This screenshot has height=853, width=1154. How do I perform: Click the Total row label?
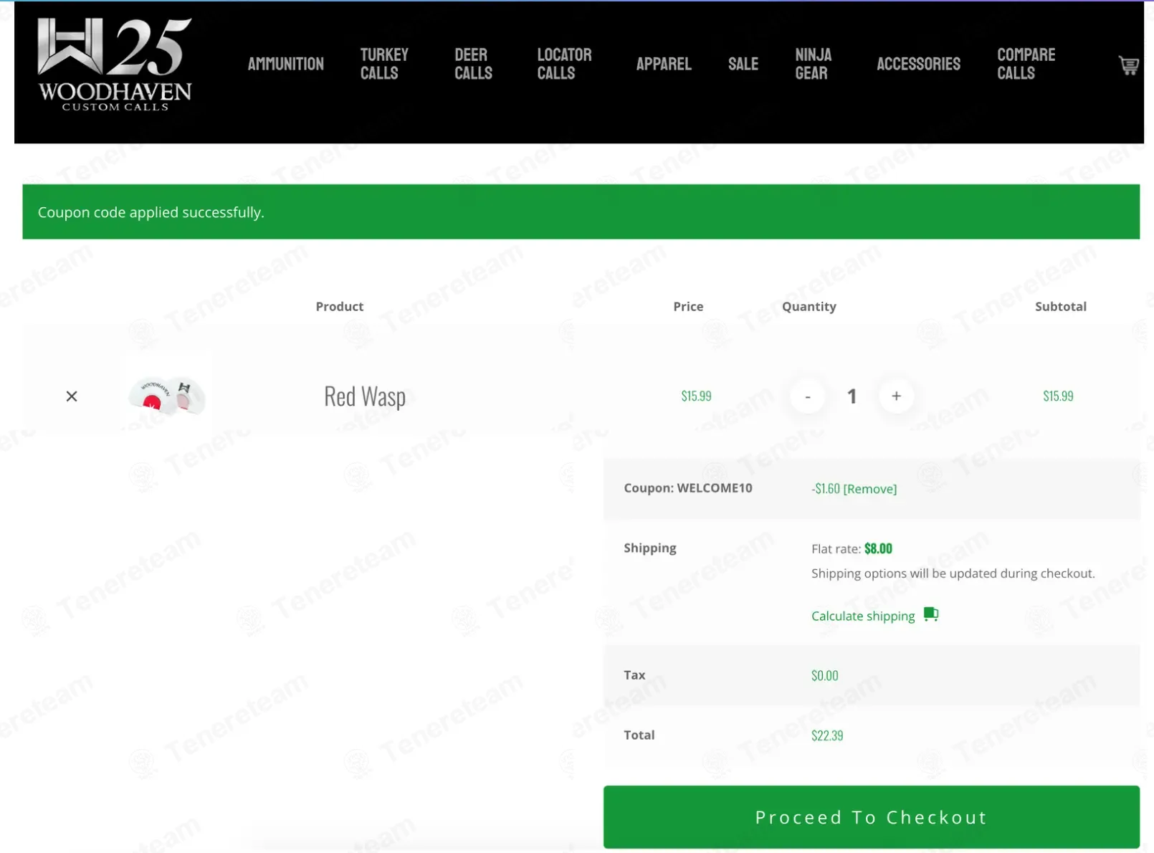639,735
